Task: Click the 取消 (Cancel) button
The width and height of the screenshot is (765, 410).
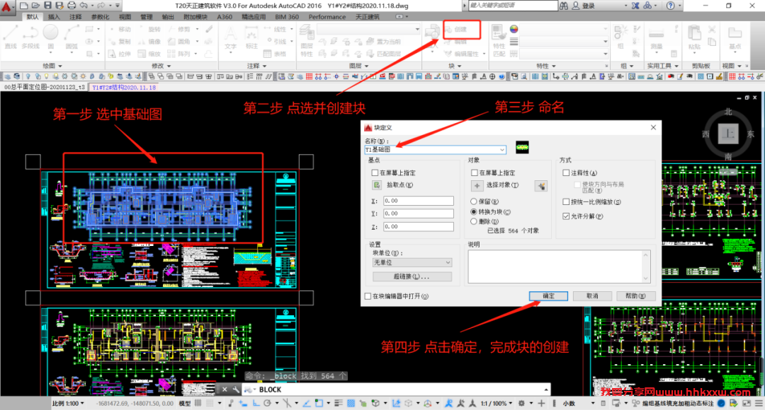Action: tap(592, 296)
